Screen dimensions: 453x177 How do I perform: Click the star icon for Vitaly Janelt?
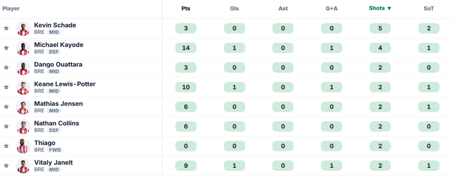[6, 166]
